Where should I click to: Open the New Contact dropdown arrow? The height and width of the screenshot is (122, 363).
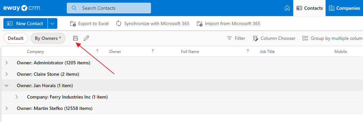point(53,23)
